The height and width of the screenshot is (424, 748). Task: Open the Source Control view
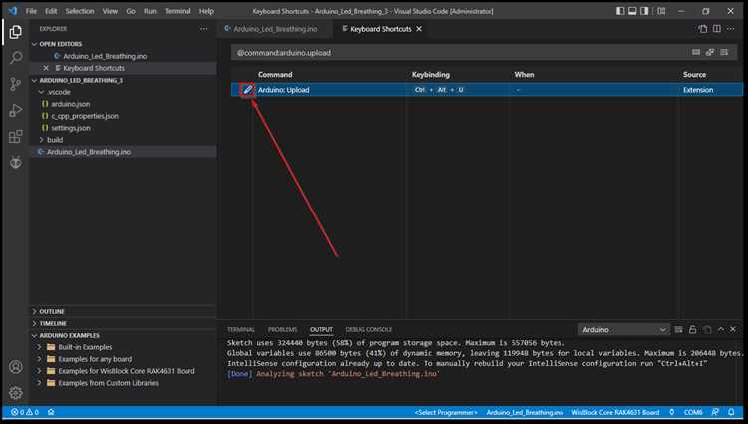click(x=16, y=84)
